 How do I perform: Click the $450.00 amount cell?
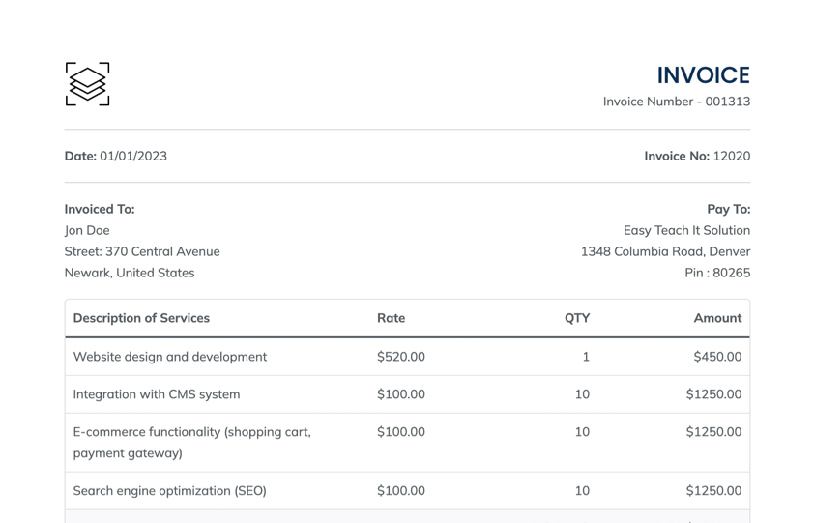(717, 357)
